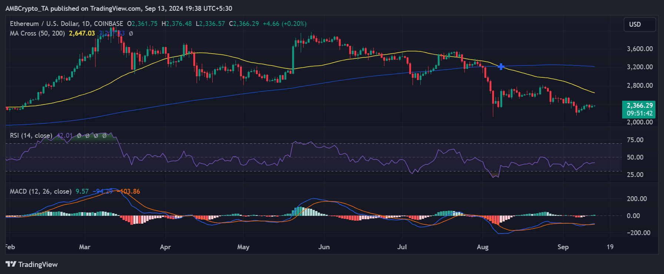This screenshot has height=274, width=664.
Task: Select the RSI (14, close) indicator label
Action: pyautogui.click(x=31, y=136)
